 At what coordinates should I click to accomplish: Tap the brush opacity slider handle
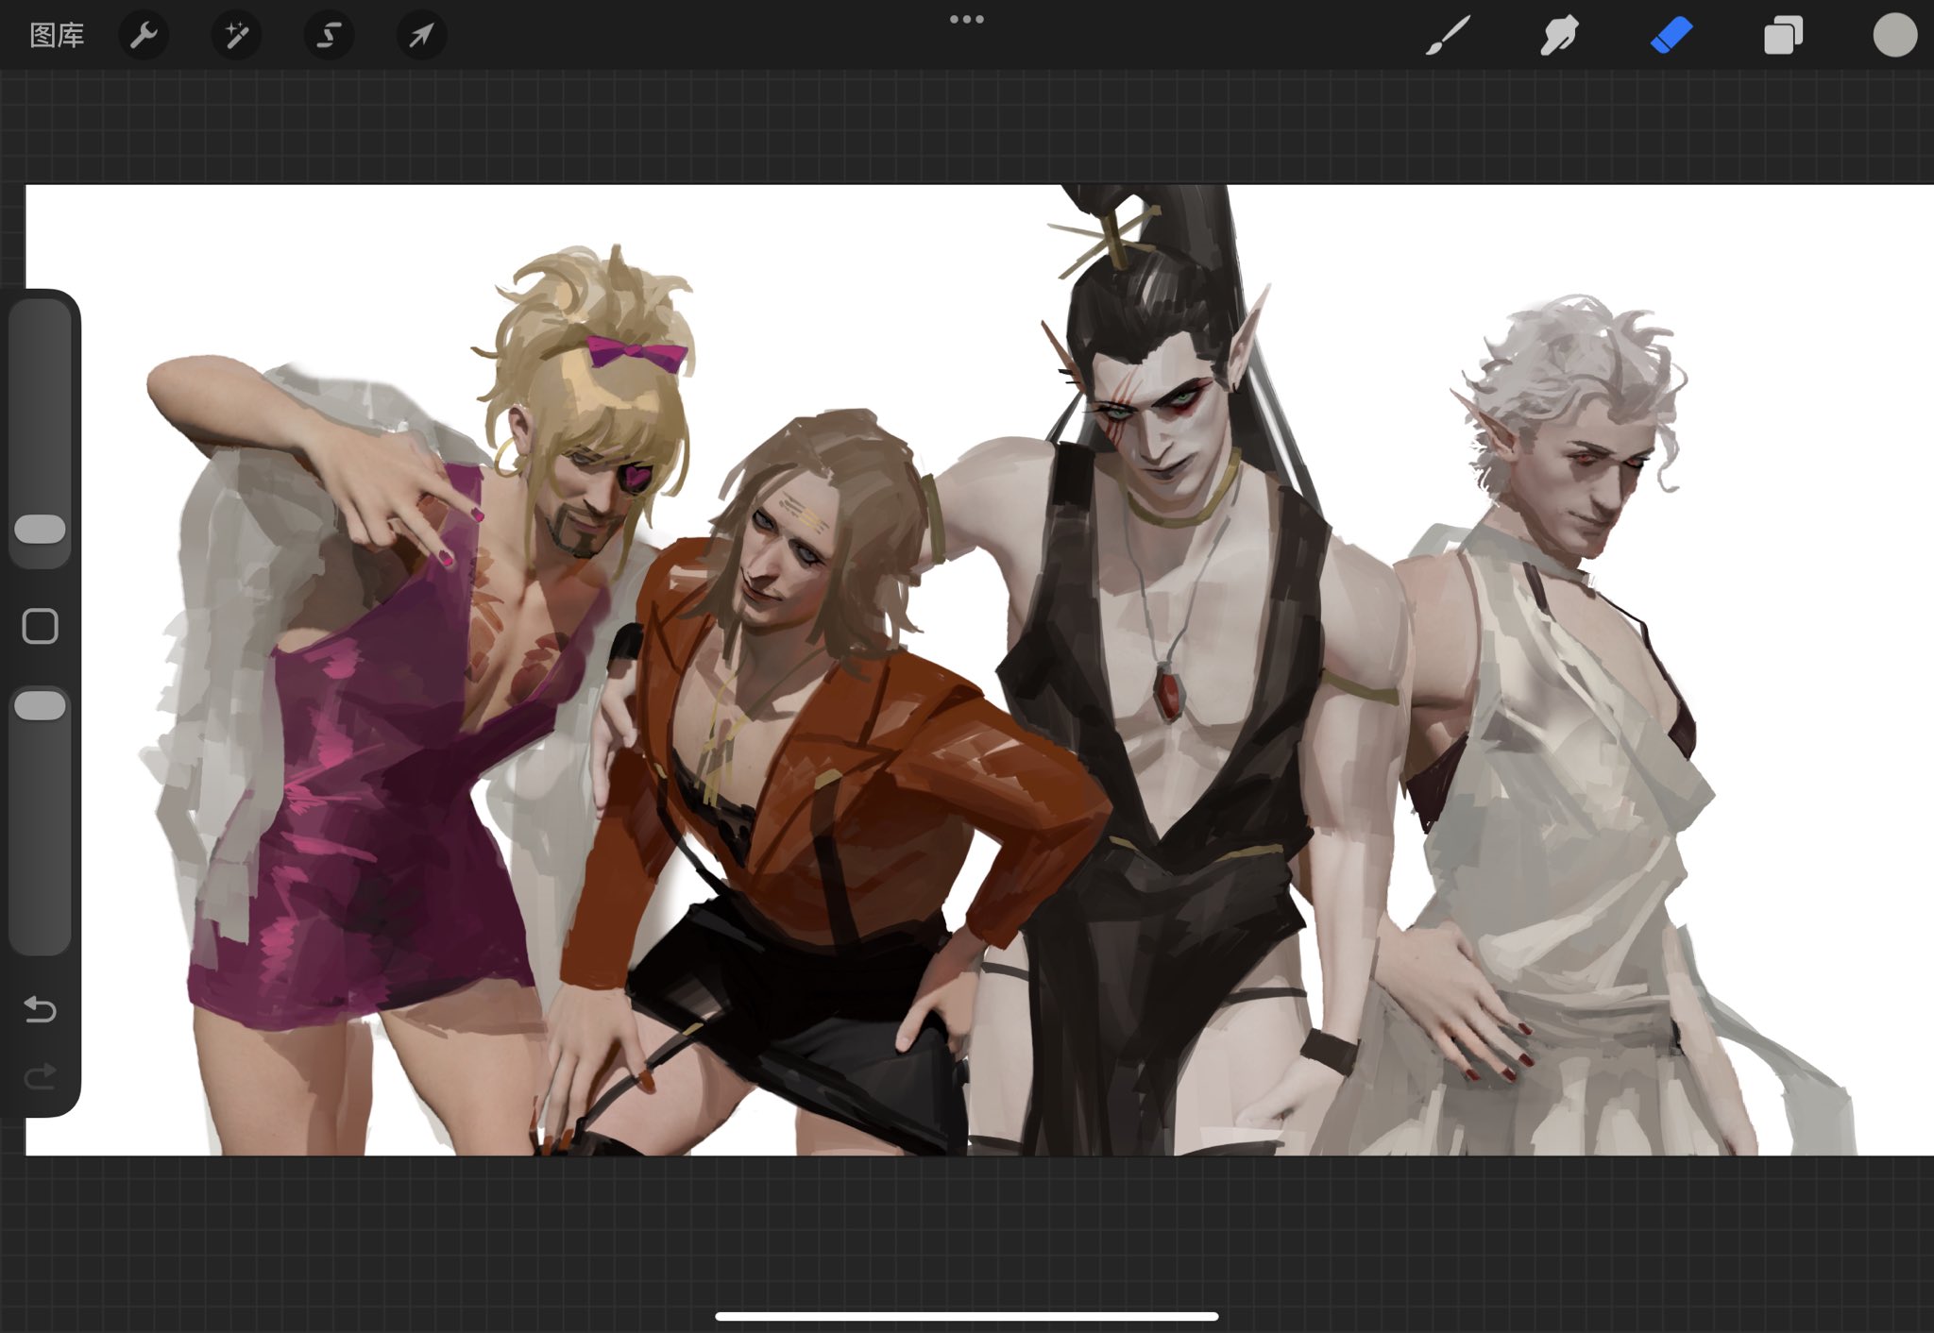(x=41, y=705)
